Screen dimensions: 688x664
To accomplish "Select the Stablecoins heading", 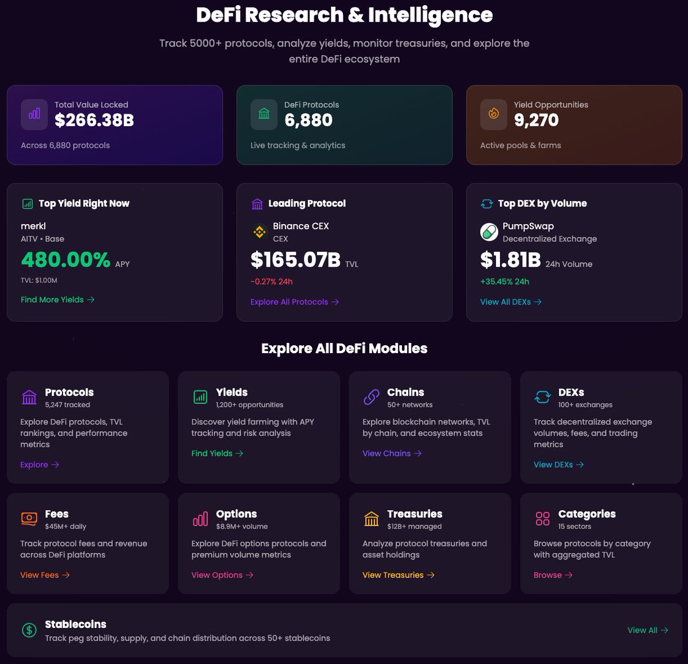I will [x=76, y=624].
